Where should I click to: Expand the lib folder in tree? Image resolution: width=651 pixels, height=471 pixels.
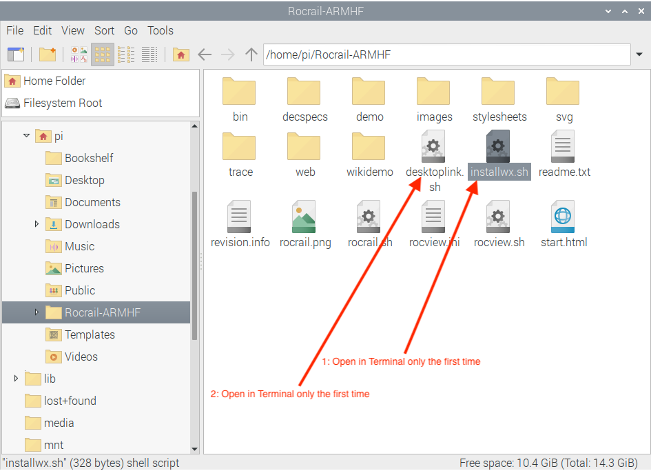click(x=17, y=379)
